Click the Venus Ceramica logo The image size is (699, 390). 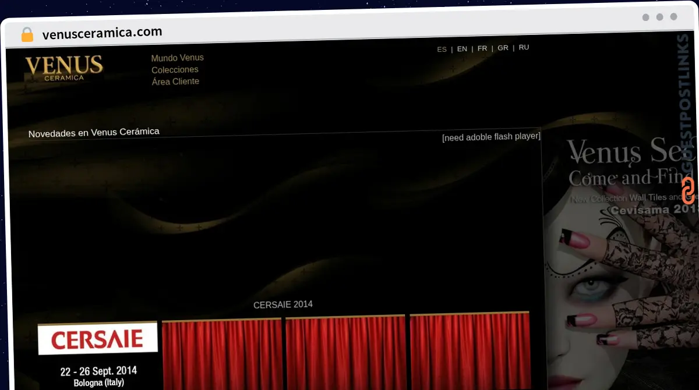[x=64, y=68]
